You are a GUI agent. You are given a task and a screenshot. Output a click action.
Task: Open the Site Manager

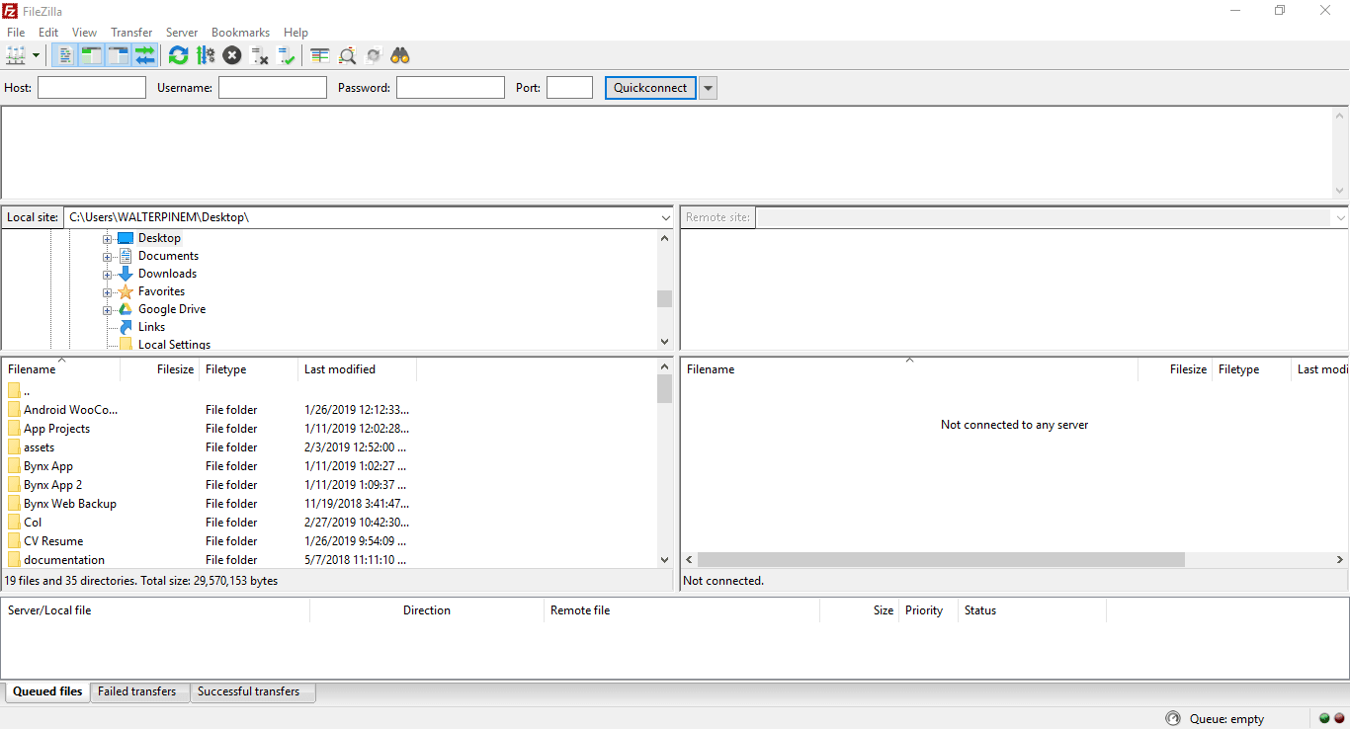click(x=16, y=55)
